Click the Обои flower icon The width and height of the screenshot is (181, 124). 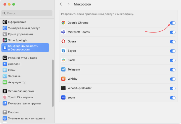coord(5,70)
